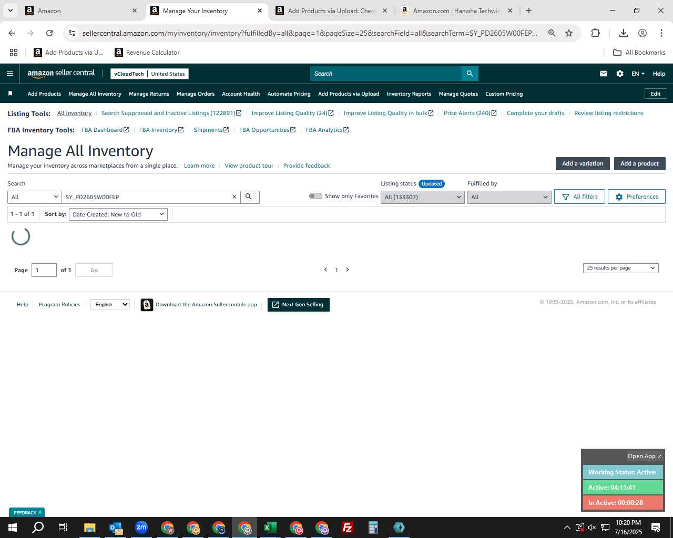
Task: Click the Add a product button
Action: [640, 163]
